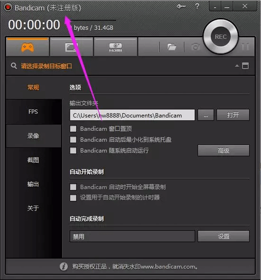Switch to the 录像 tab

tap(33, 136)
